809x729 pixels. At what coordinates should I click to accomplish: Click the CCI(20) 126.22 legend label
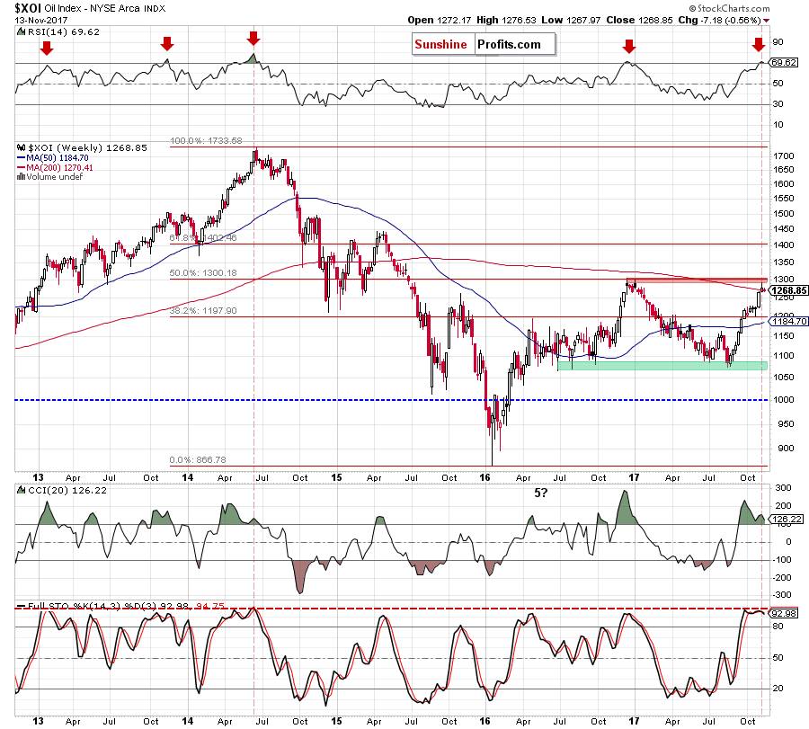point(67,490)
